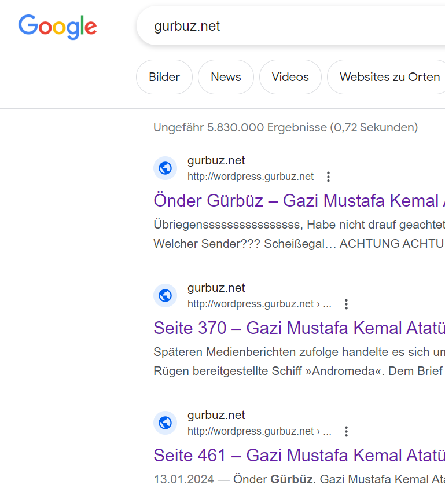Click the gurbuz.net site name above Seite 370
Image resolution: width=445 pixels, height=492 pixels.
pos(216,288)
